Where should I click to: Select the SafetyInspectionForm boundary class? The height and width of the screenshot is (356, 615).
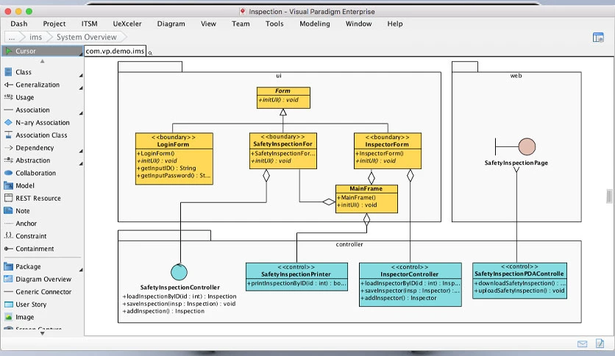point(282,151)
